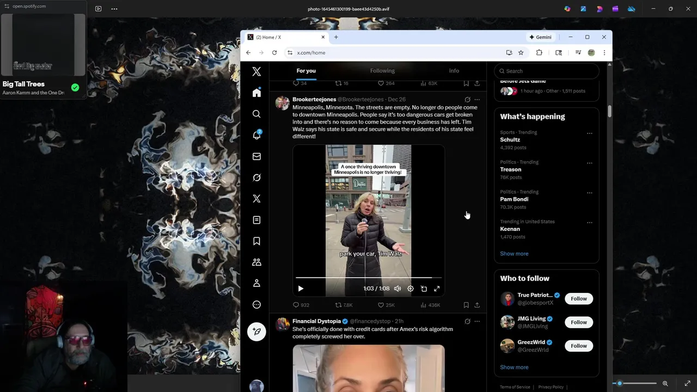The width and height of the screenshot is (697, 392).
Task: Play the Minneapolis video
Action: click(x=301, y=289)
